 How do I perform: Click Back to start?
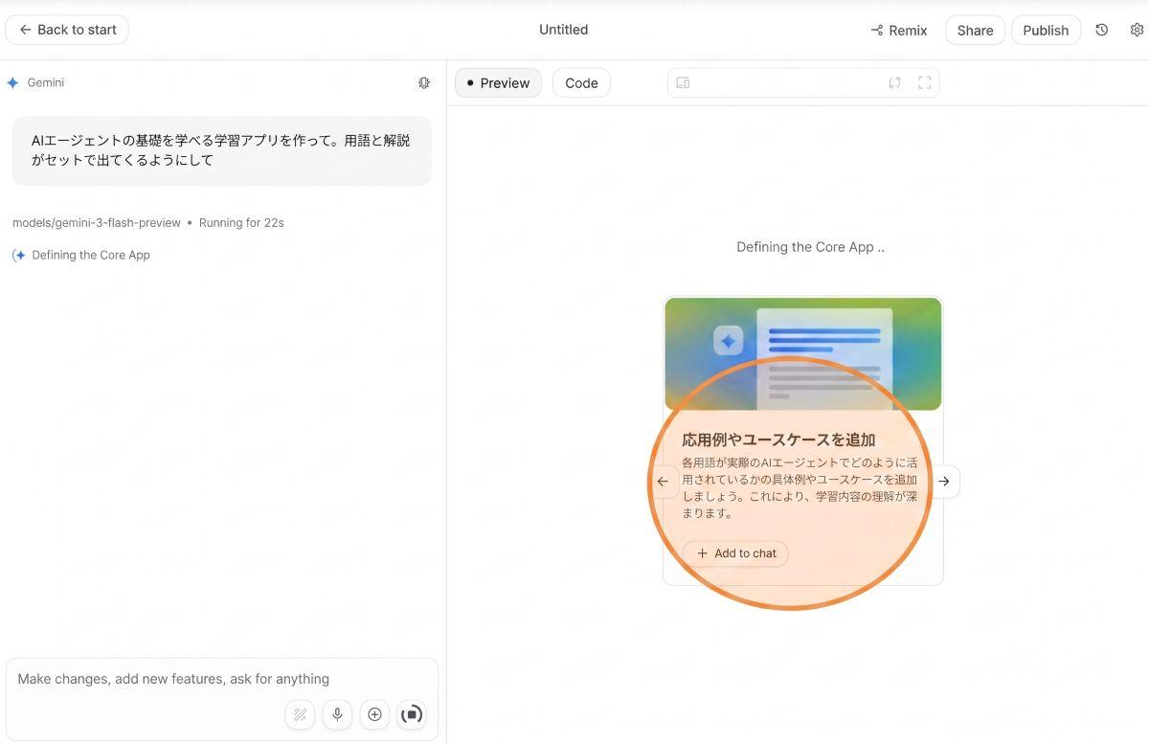(67, 30)
